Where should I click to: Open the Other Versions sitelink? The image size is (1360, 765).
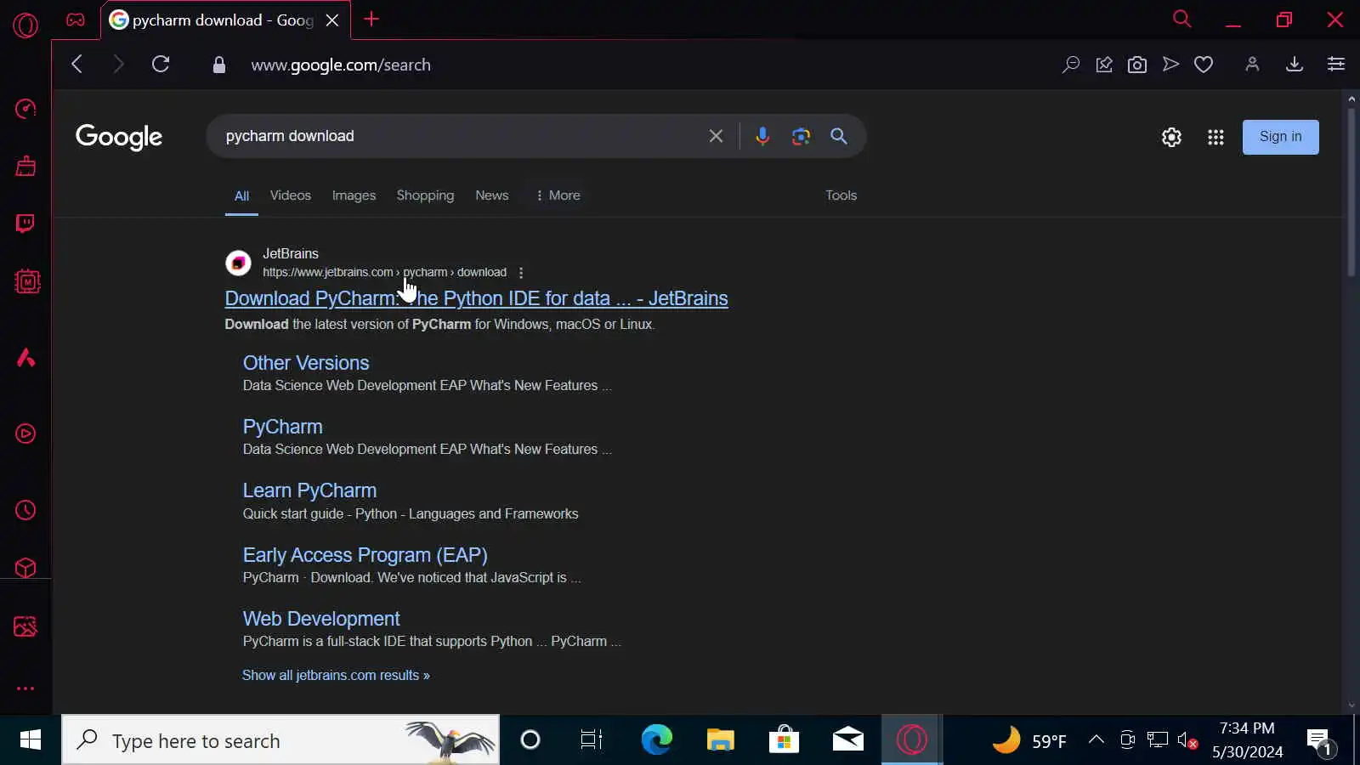click(306, 363)
